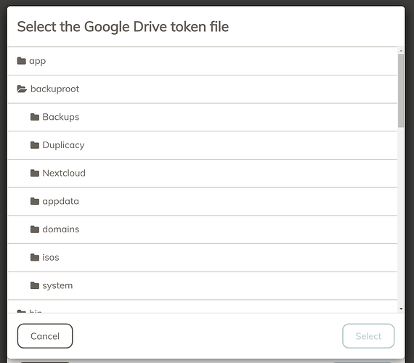Viewport: 414px width, 363px height.
Task: Click the appdata folder icon
Action: [35, 201]
